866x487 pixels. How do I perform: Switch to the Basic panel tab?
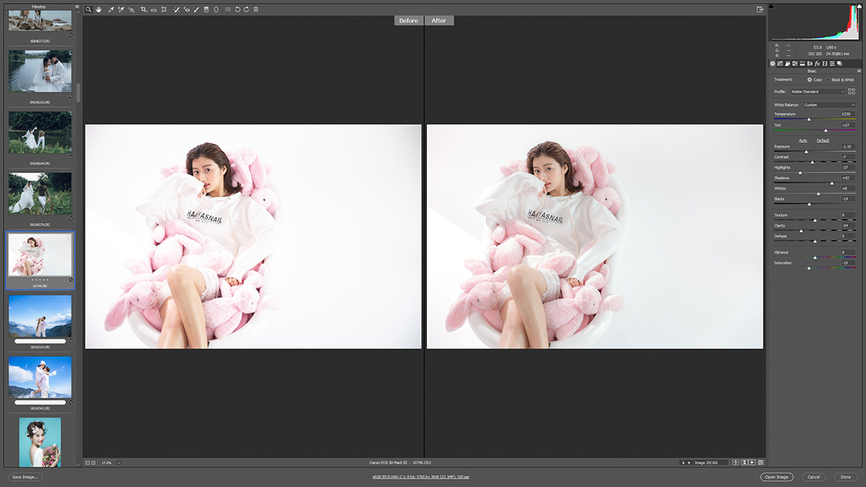tap(773, 63)
